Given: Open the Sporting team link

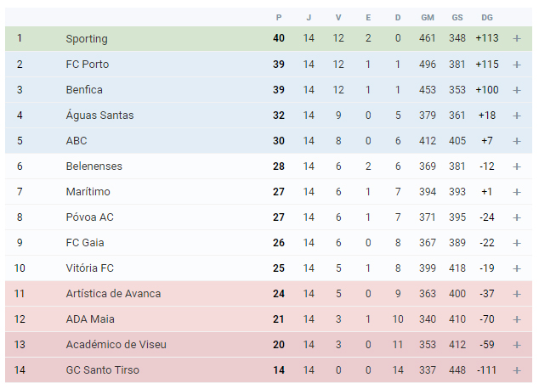Looking at the screenshot, I should coord(87,39).
